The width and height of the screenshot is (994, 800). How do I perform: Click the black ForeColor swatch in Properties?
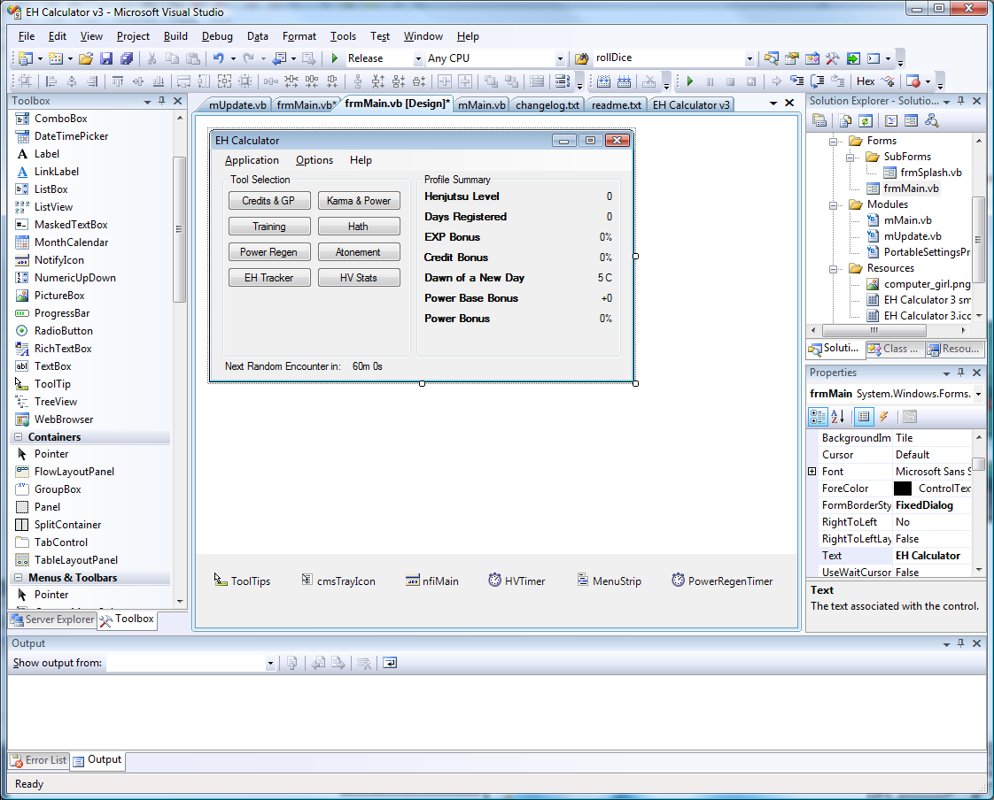click(x=903, y=488)
